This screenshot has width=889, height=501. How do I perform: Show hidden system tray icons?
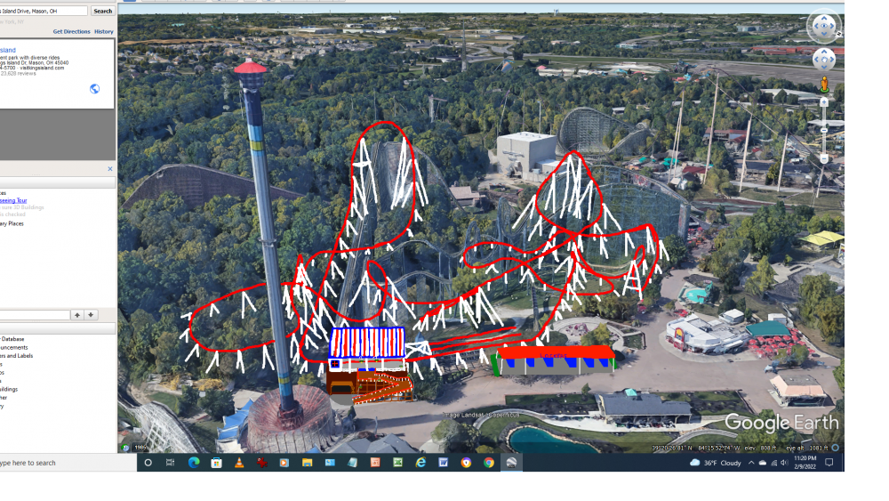pos(751,463)
